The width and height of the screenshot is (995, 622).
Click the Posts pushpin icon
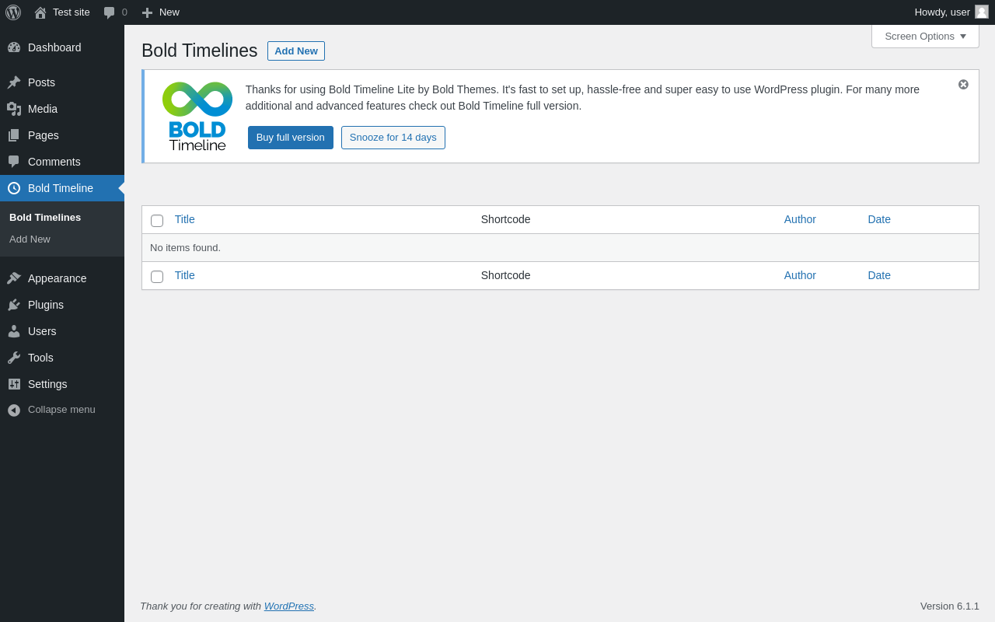click(14, 82)
